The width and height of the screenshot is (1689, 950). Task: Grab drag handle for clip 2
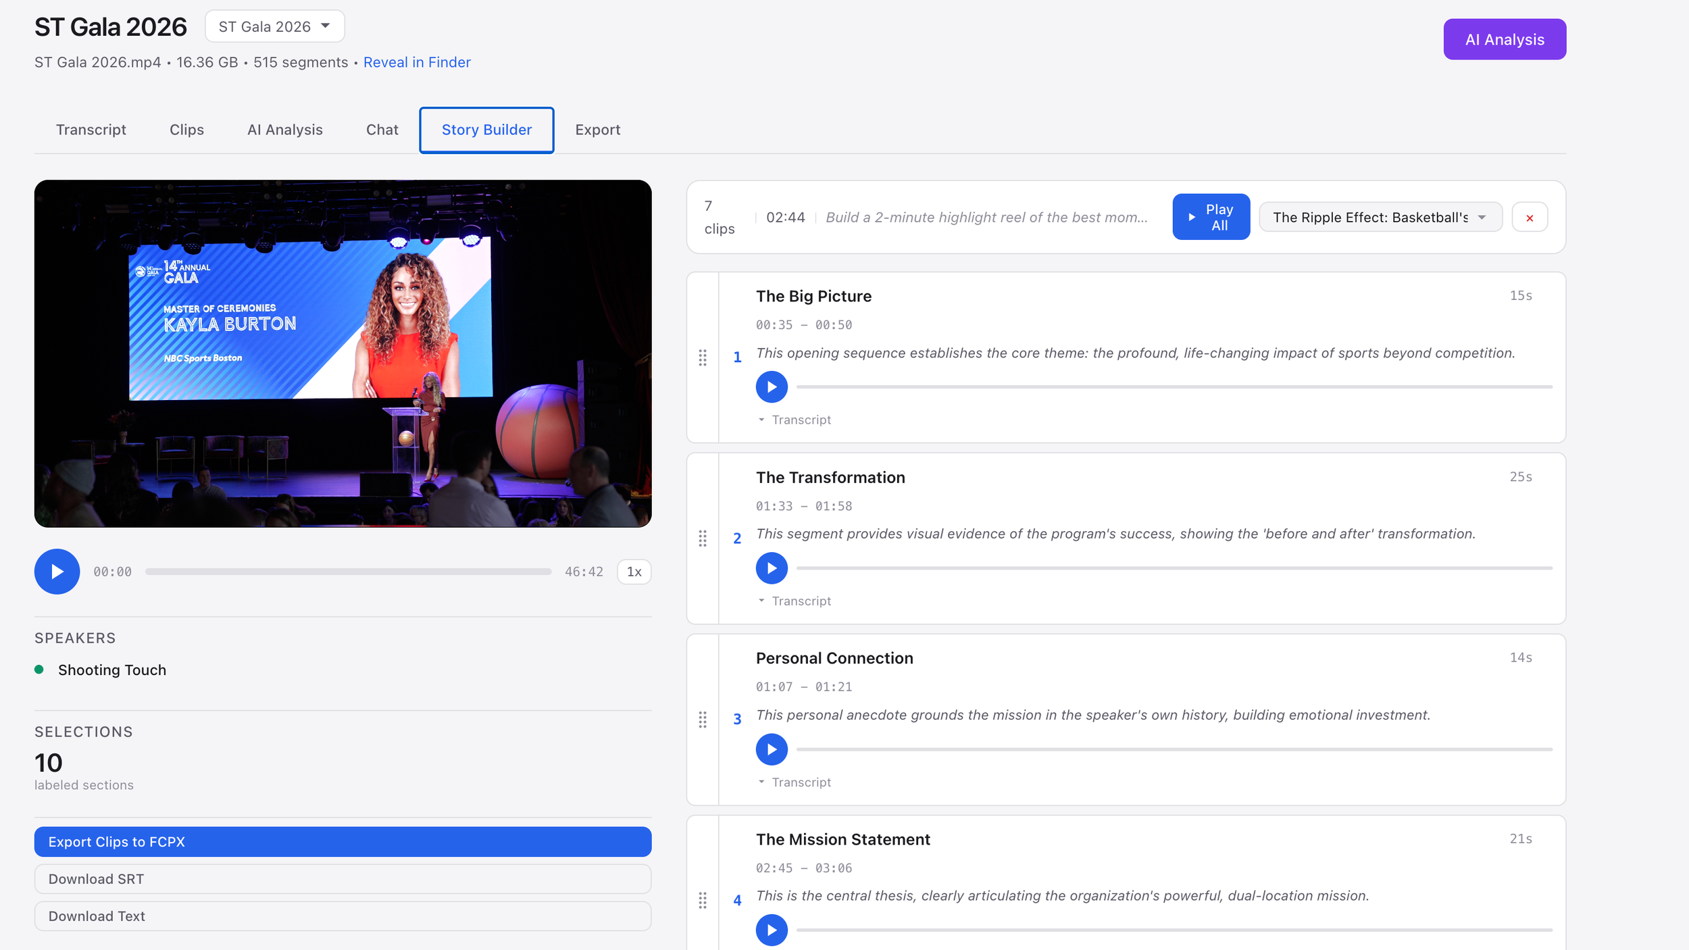coord(703,539)
